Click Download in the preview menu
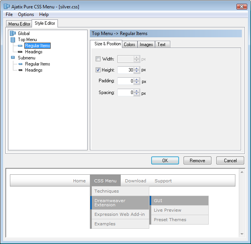 coord(136,181)
